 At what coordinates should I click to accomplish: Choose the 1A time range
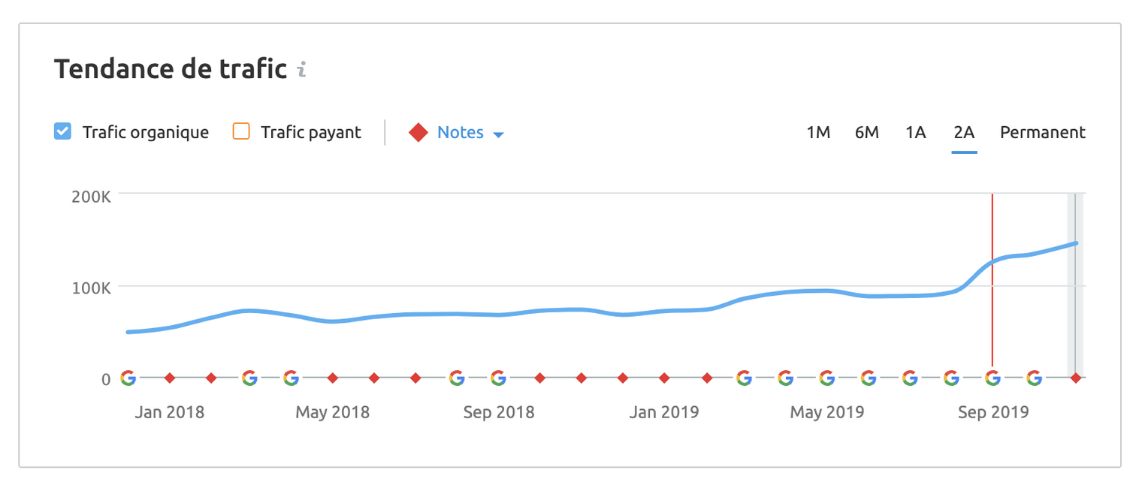pyautogui.click(x=915, y=133)
